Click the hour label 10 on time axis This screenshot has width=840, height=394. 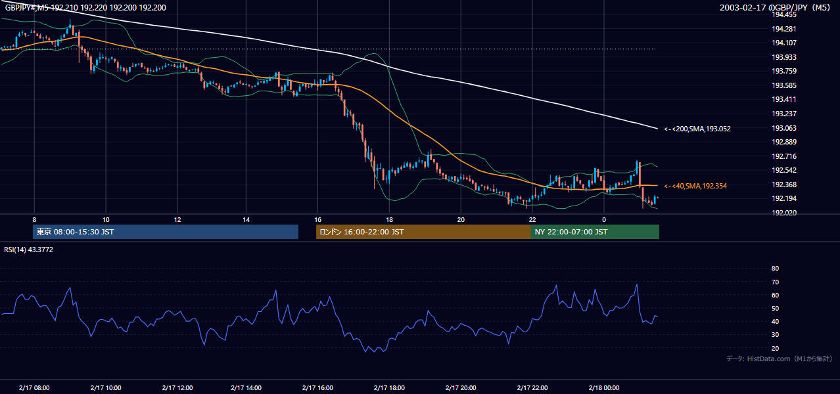tap(106, 219)
